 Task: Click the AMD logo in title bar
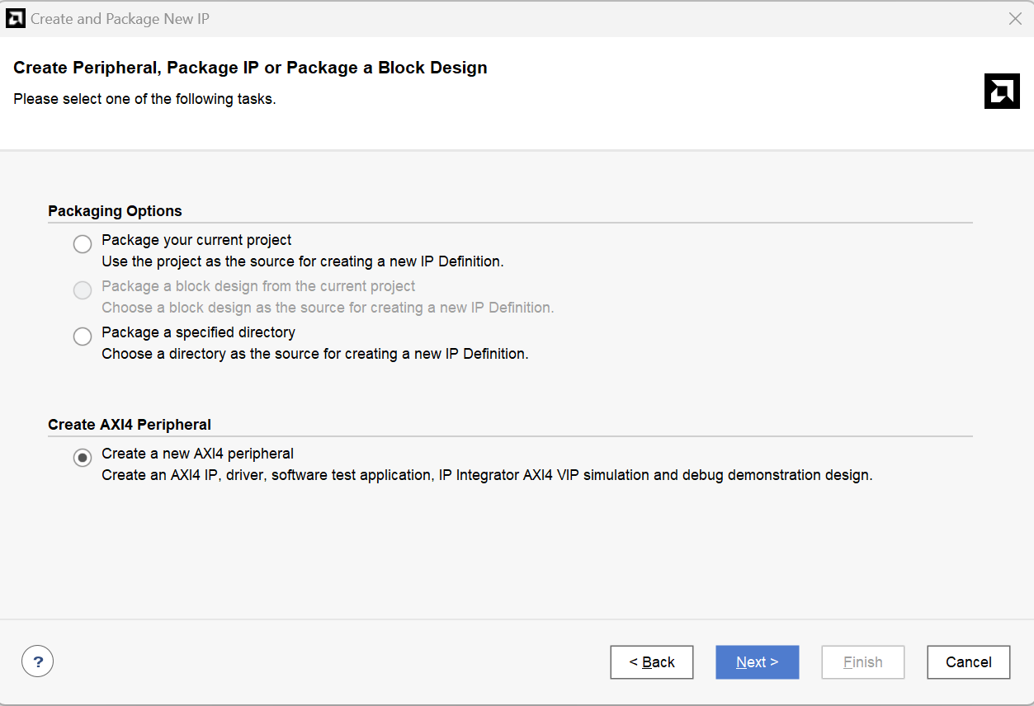coord(16,18)
